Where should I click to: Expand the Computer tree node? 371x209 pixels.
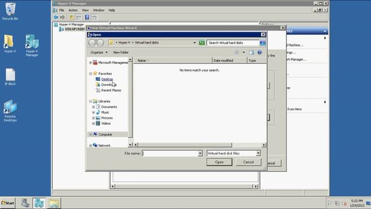(90, 135)
